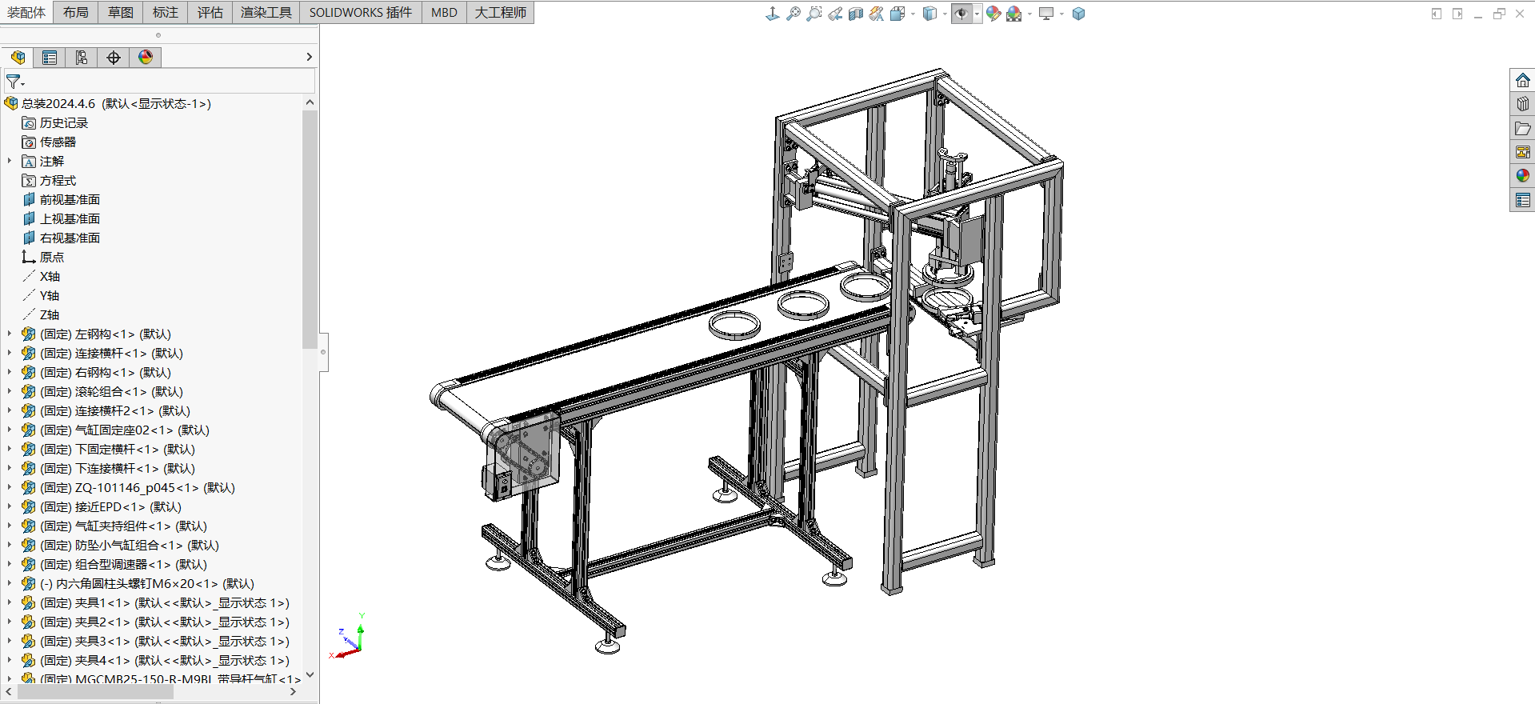
Task: Expand the 左钢构<1> component
Action: (10, 334)
